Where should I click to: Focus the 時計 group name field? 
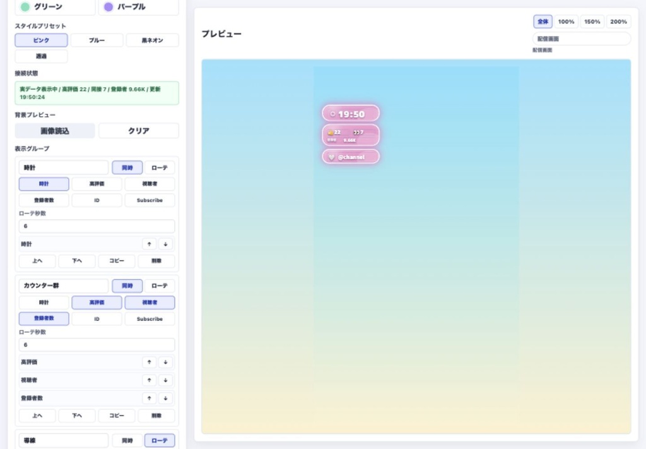coord(64,168)
